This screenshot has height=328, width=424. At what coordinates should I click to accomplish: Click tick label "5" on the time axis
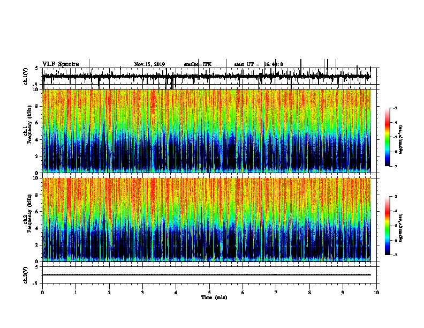[209, 293]
